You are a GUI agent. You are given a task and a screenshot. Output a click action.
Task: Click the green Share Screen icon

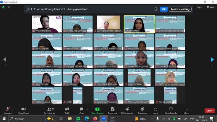click(97, 110)
